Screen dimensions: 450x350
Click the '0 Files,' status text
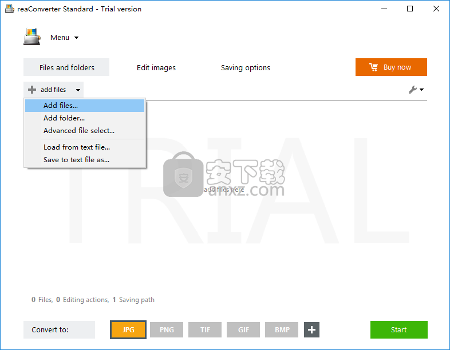coord(42,300)
